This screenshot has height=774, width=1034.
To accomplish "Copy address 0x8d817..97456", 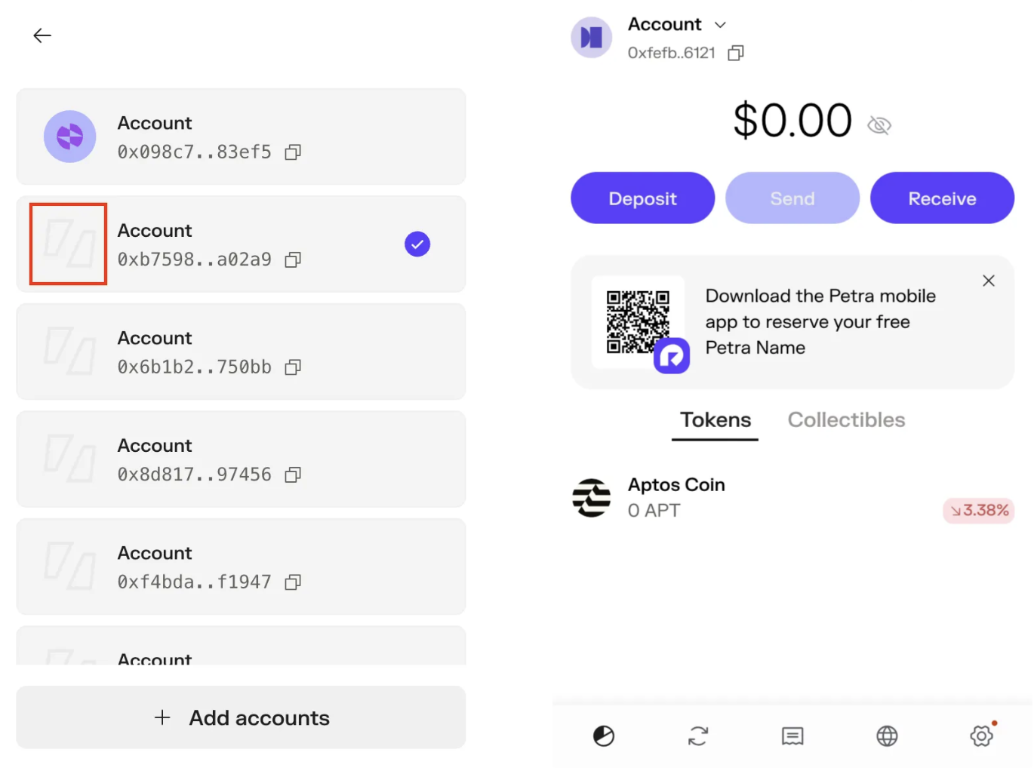I will tap(293, 475).
